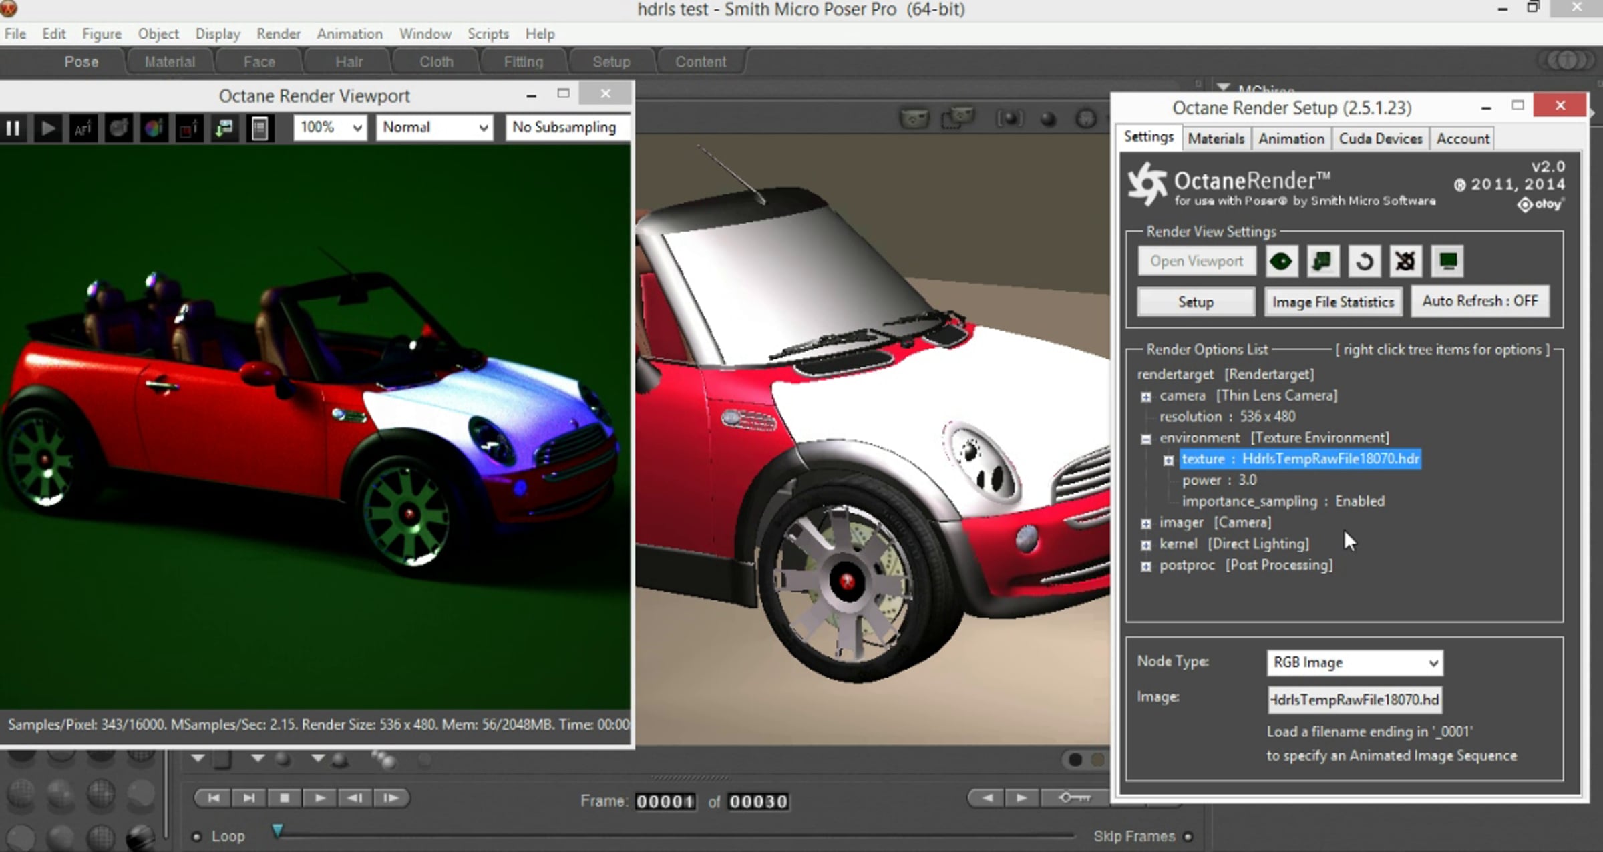Toggle Auto Refresh : OFF button
Viewport: 1603px width, 852px height.
click(1480, 302)
